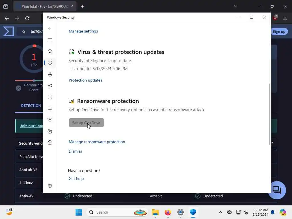Viewport: 292px width, 219px height.
Task: Dismiss the ransomware protection notice
Action: (x=75, y=151)
